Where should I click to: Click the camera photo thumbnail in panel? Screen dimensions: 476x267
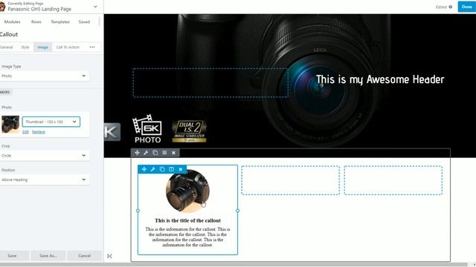point(10,125)
